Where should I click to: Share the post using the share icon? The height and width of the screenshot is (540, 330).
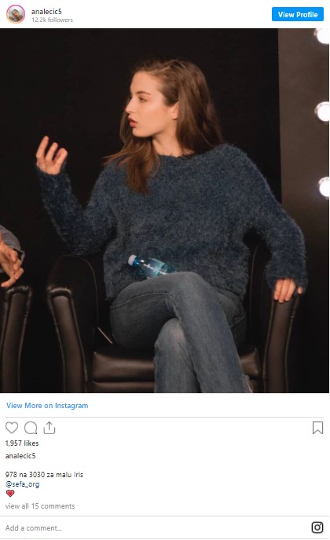pos(49,428)
